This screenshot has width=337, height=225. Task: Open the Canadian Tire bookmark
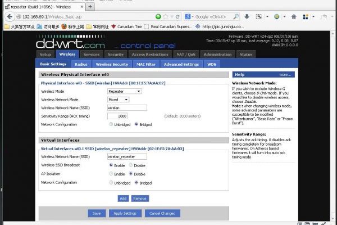126,26
